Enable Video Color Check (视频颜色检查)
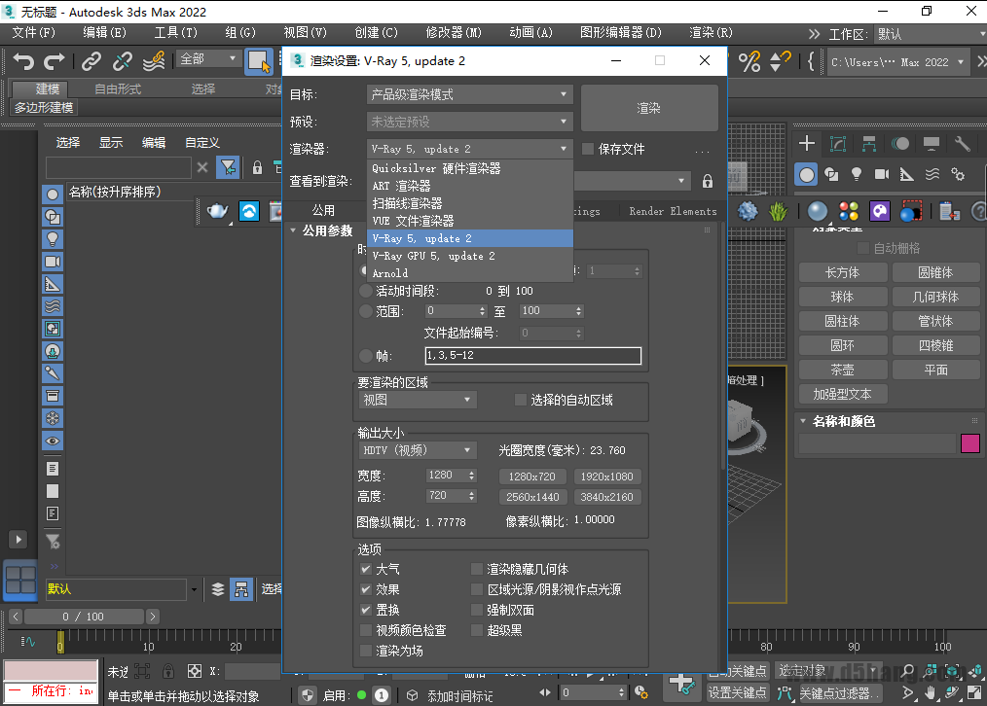 pyautogui.click(x=365, y=630)
